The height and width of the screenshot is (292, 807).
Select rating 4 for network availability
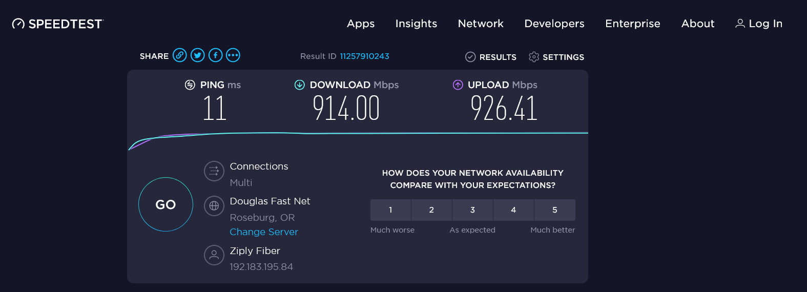coord(513,210)
